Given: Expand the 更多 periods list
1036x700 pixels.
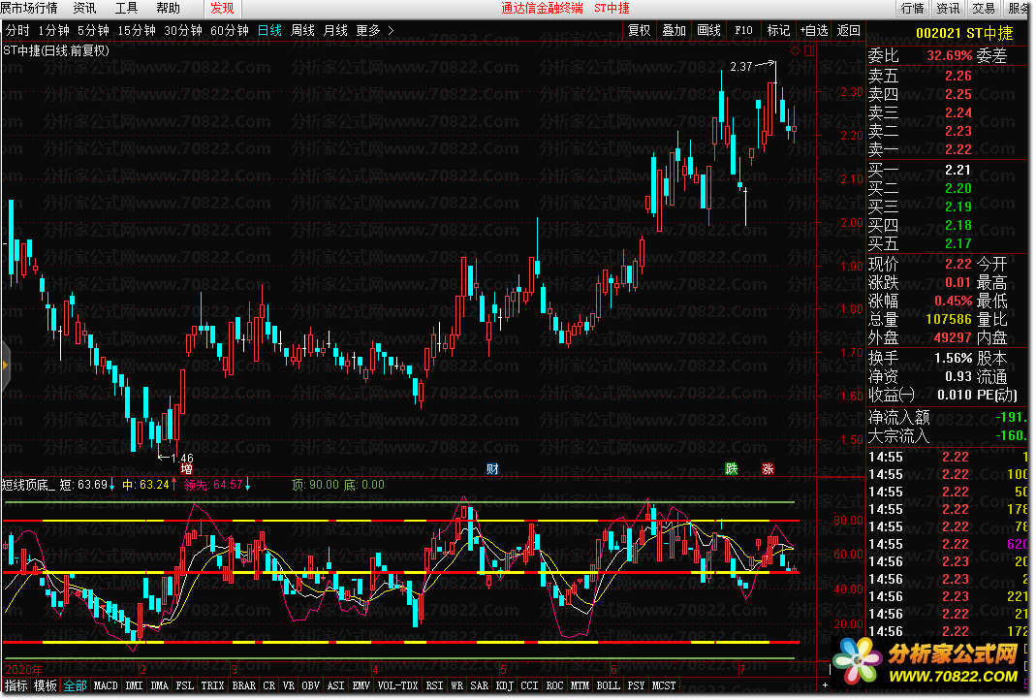Looking at the screenshot, I should [375, 30].
